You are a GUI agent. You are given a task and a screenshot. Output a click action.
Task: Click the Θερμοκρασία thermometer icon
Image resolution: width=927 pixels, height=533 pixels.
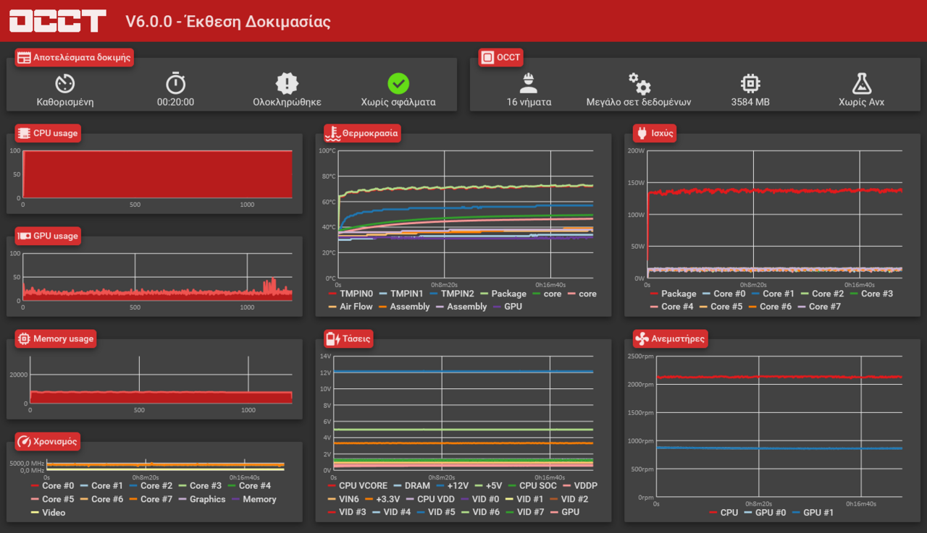[333, 133]
